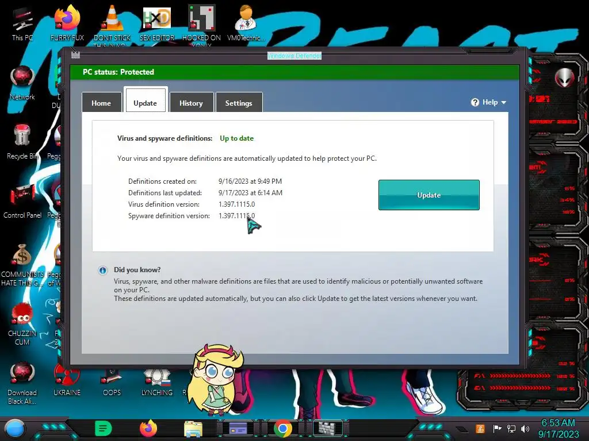The image size is (589, 441).
Task: Select the VLC cone desktop icon
Action: 112,24
